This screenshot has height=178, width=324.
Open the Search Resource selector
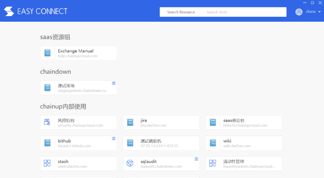[x=181, y=12]
